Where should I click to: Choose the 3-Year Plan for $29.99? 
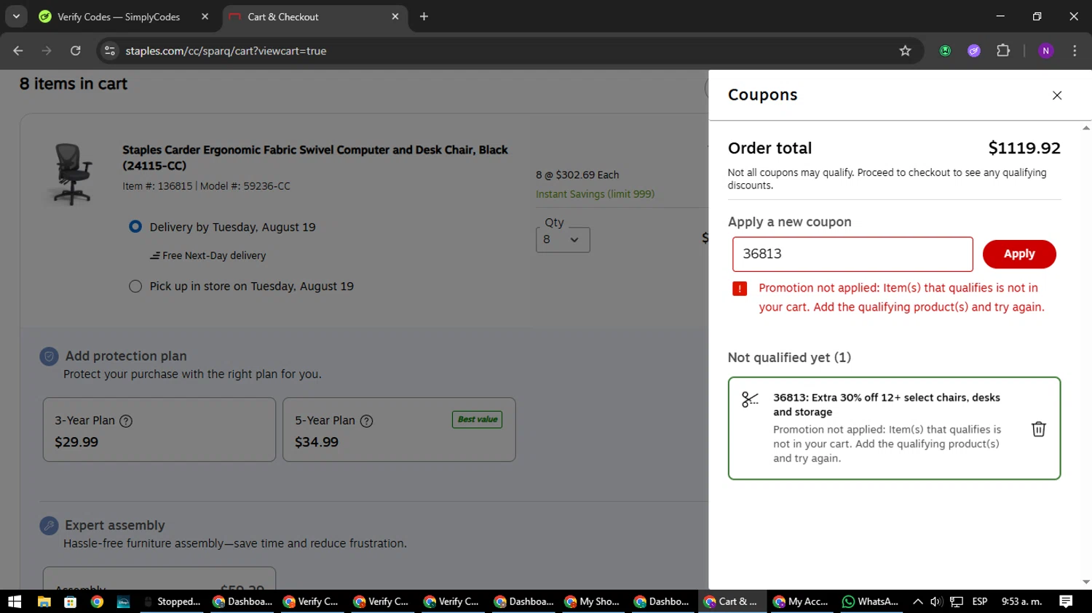(x=159, y=430)
